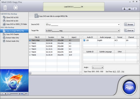140x99 pixels.
Task: Select the Title05 radio button
Action: 30,52
